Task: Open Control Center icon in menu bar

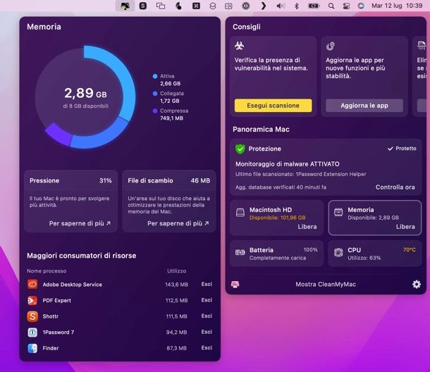Action: point(346,6)
